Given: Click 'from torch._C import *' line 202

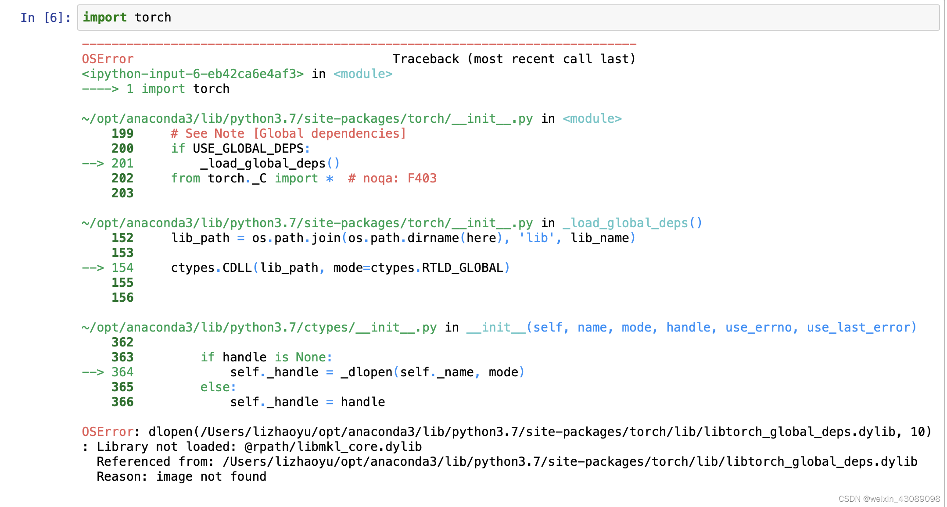Looking at the screenshot, I should point(252,178).
